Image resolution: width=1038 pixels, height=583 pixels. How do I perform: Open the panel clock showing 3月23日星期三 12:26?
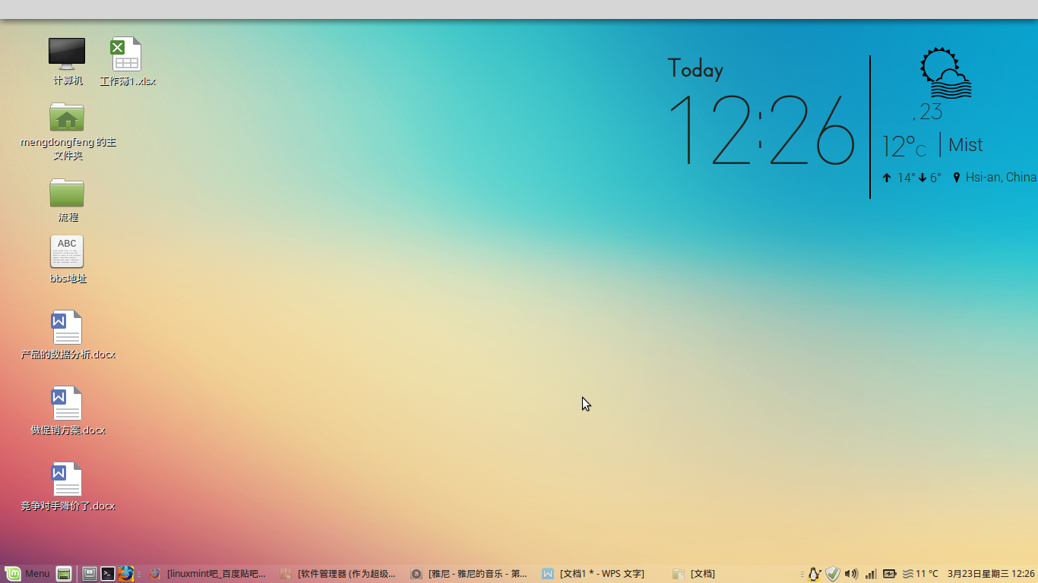click(991, 574)
